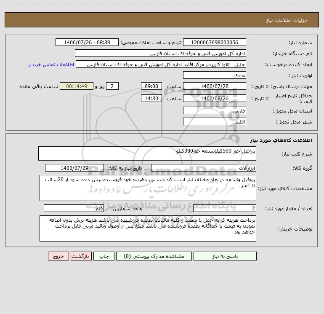Select the need number field 1200003098000056
The height and width of the screenshot is (314, 324).
(215, 42)
